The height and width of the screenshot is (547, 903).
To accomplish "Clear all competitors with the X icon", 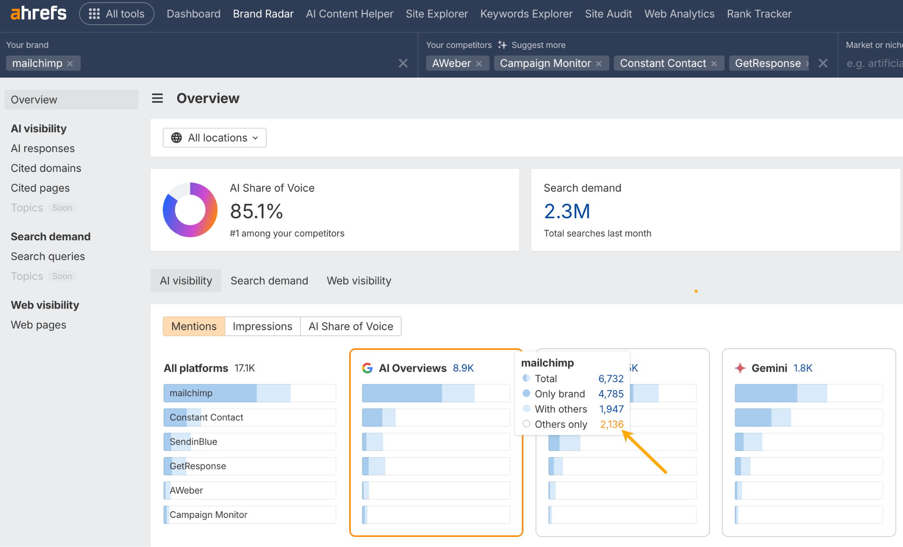I will 823,63.
